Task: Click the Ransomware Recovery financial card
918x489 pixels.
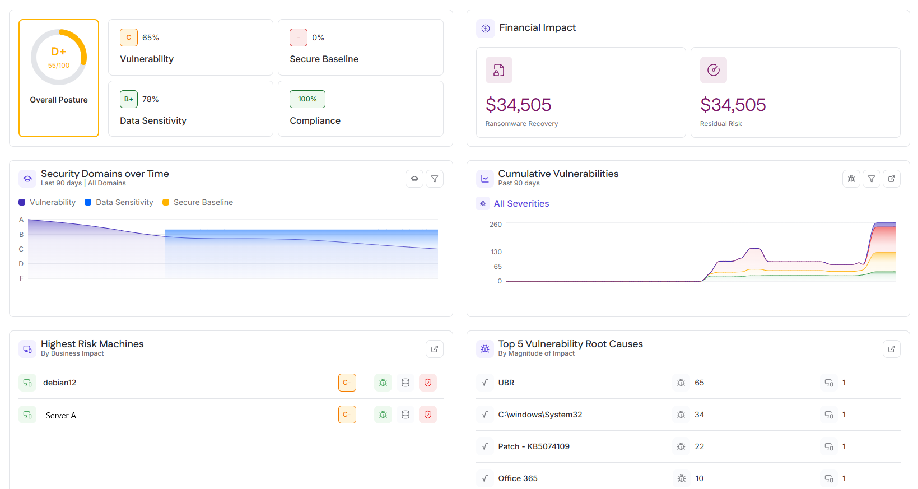Action: (x=581, y=92)
